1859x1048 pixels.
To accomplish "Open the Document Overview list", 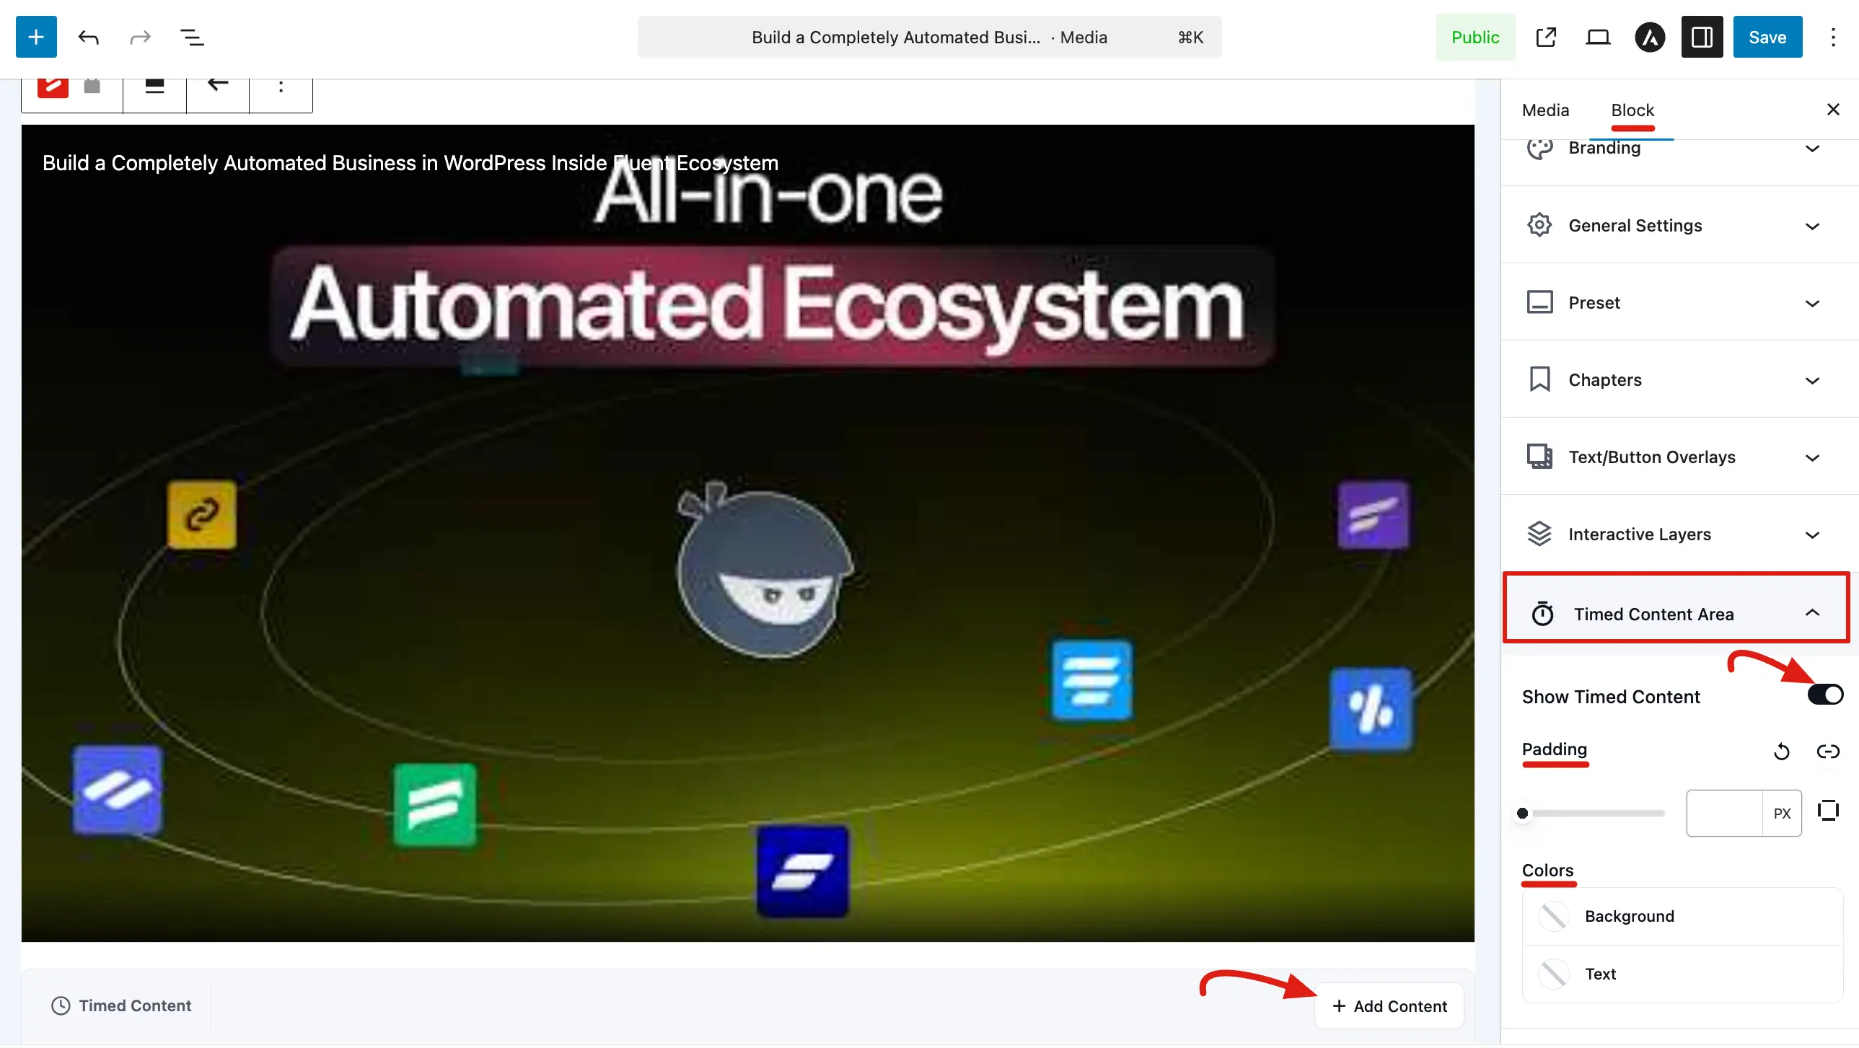I will 192,37.
